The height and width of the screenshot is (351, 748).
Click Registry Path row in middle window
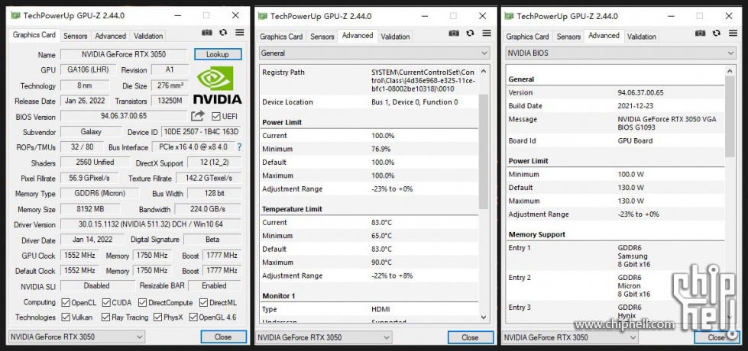[369, 80]
